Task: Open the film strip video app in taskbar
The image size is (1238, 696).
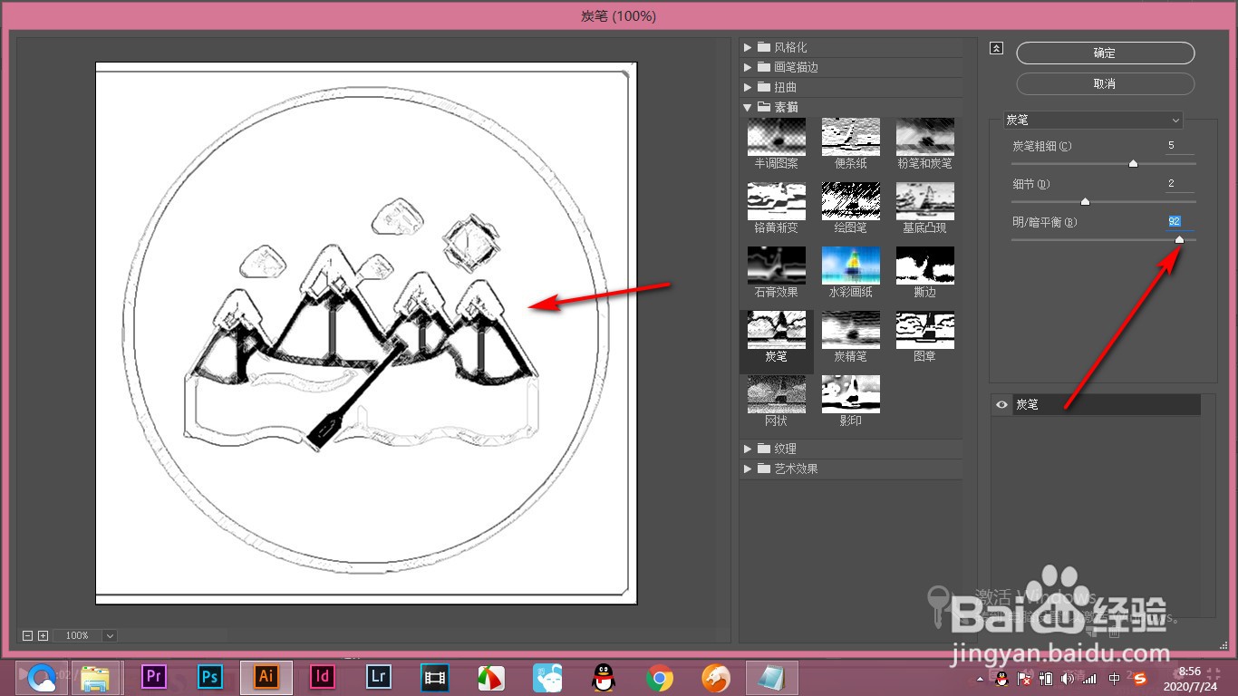Action: pyautogui.click(x=435, y=677)
